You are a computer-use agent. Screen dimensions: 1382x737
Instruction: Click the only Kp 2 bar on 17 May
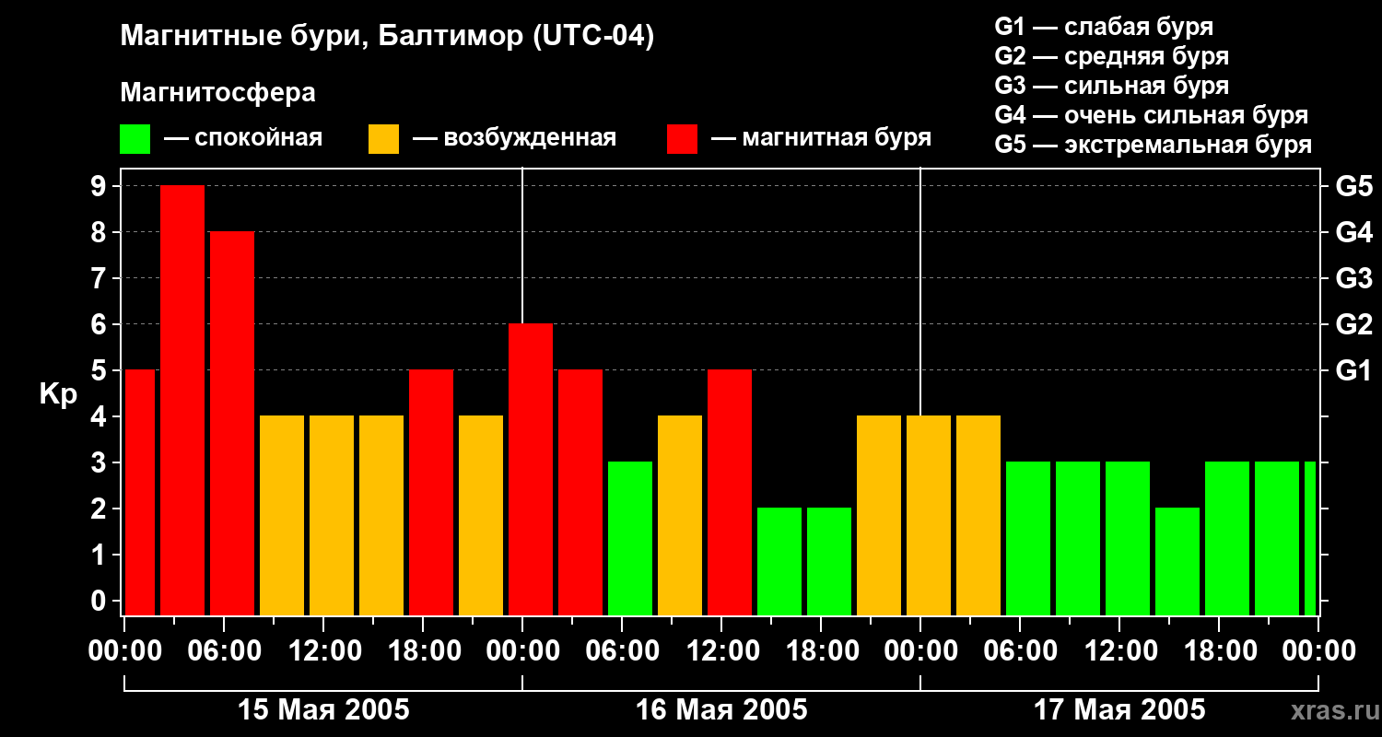(1177, 562)
